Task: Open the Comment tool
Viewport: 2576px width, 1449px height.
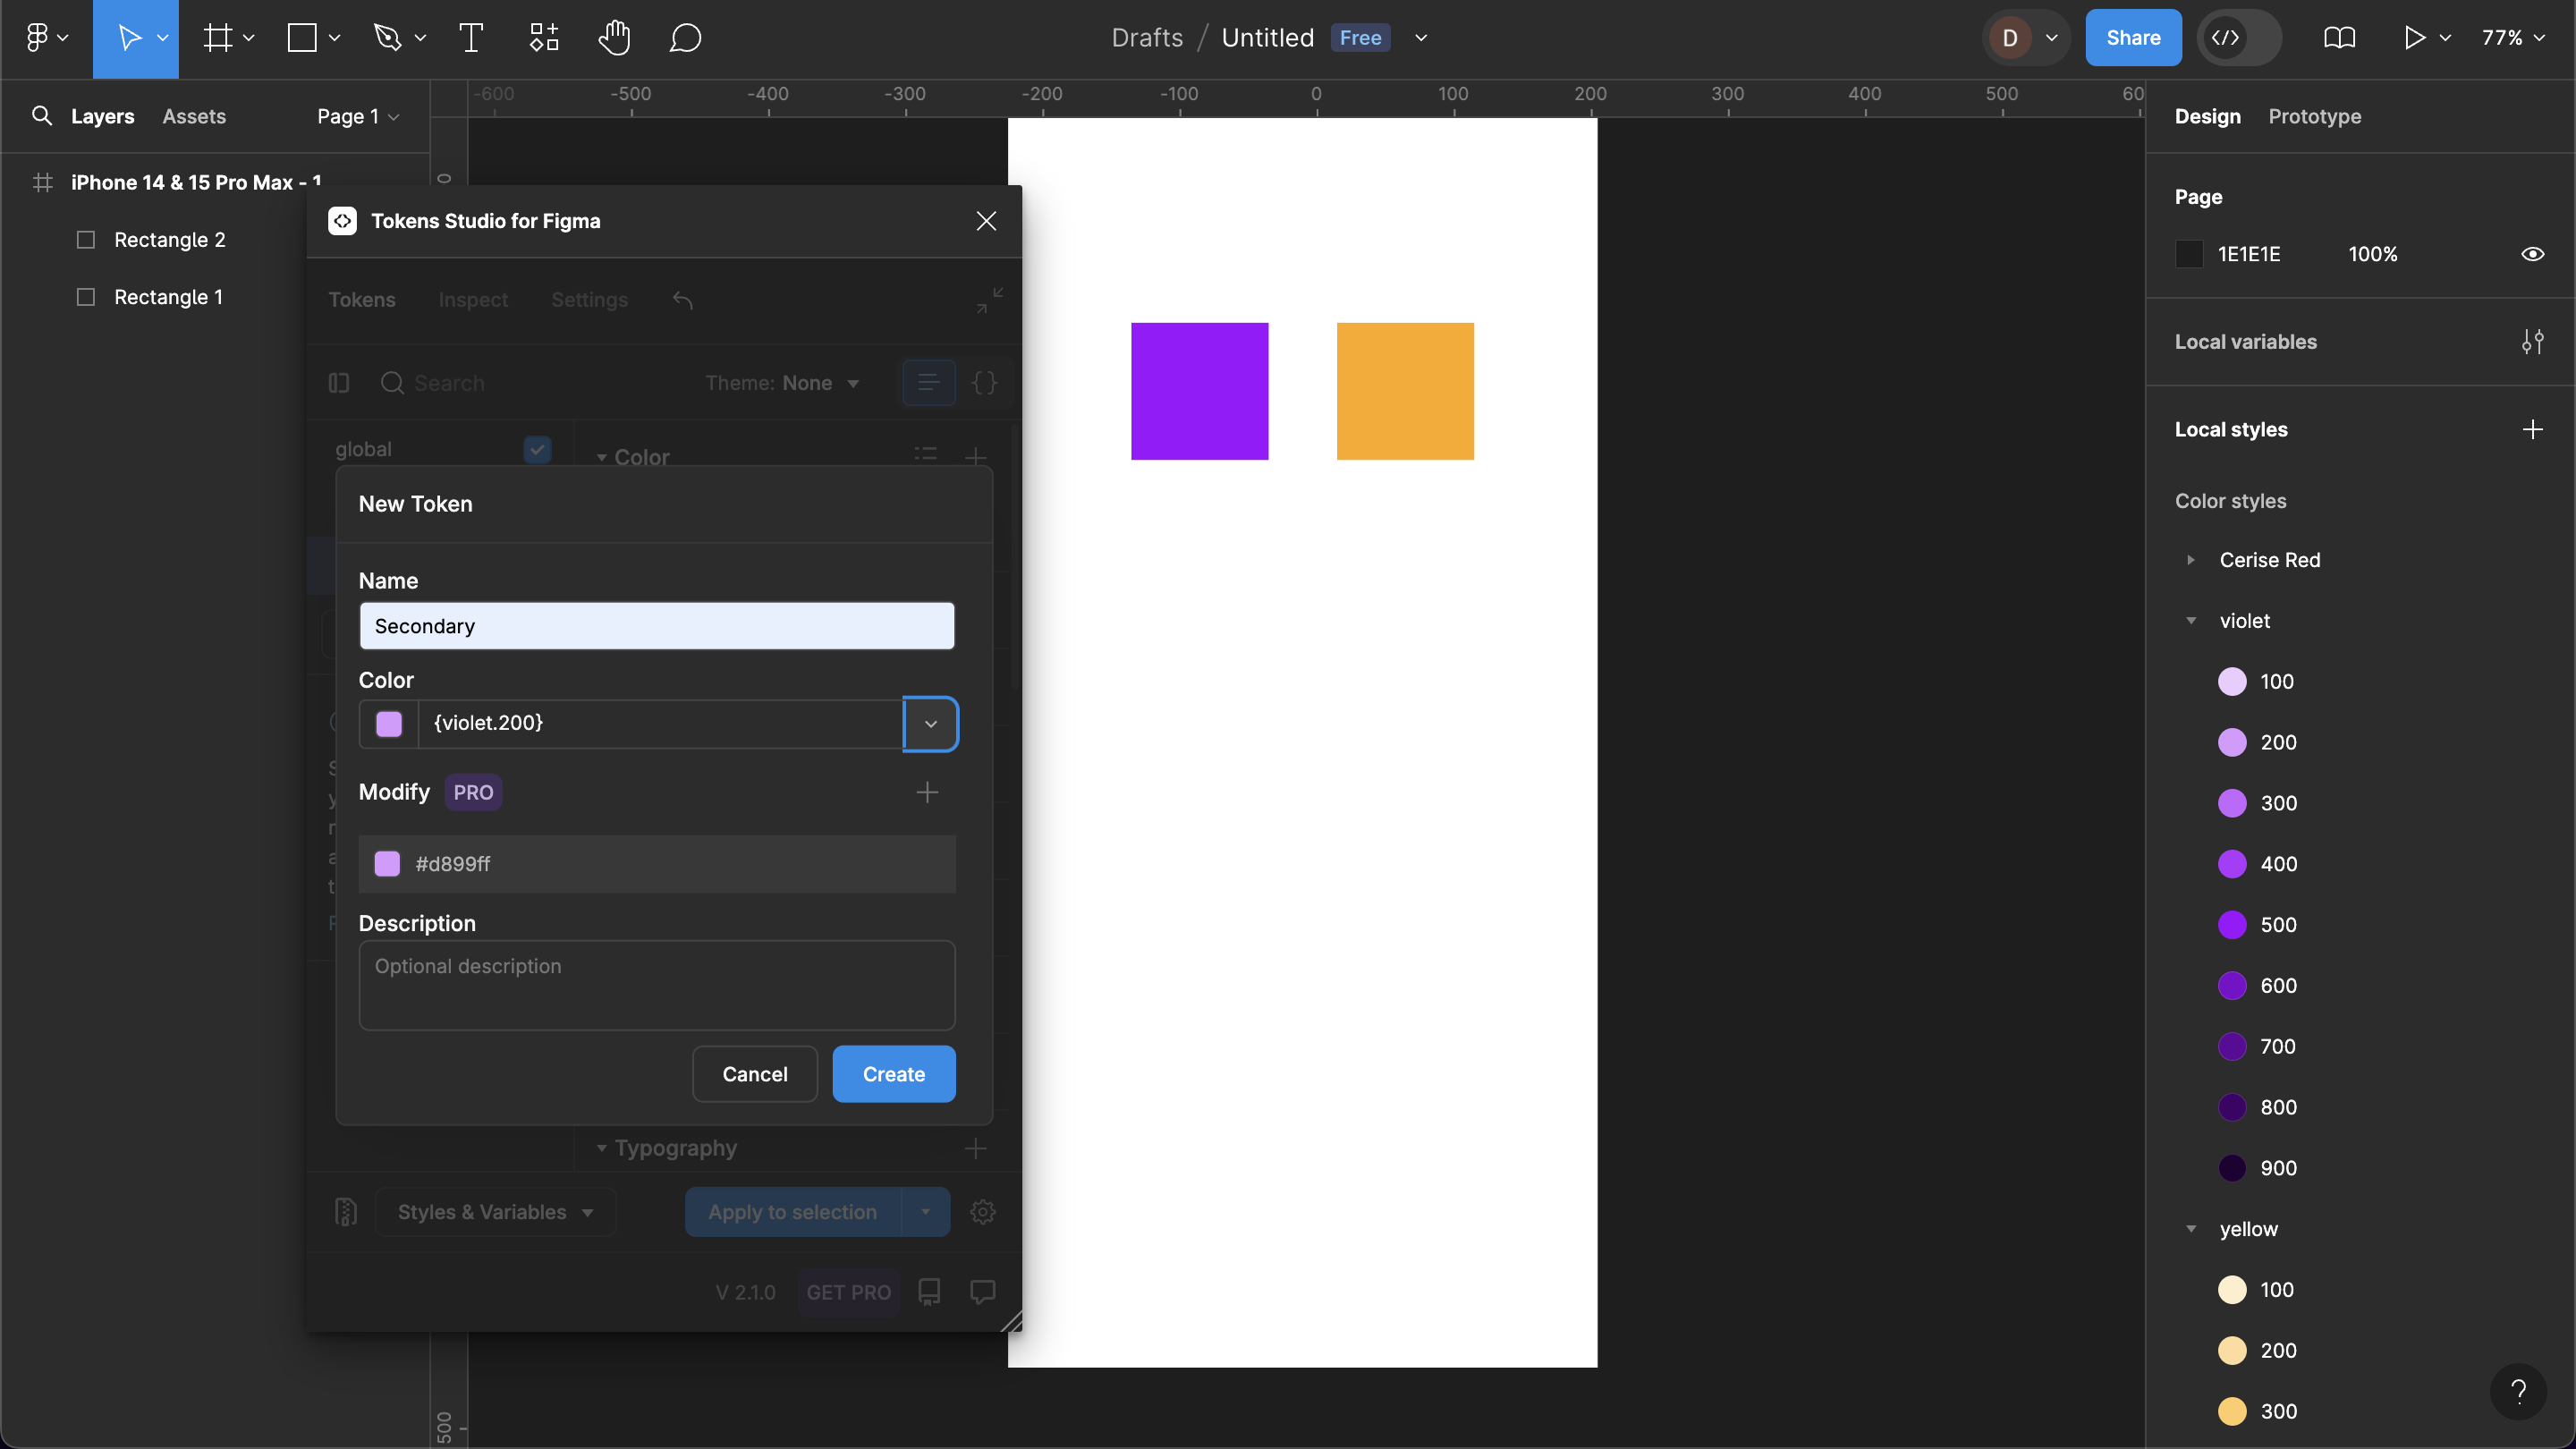Action: tap(685, 38)
